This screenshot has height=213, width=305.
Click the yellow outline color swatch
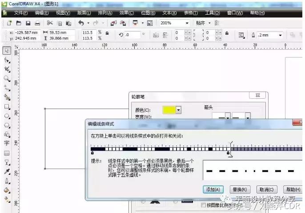[169, 110]
